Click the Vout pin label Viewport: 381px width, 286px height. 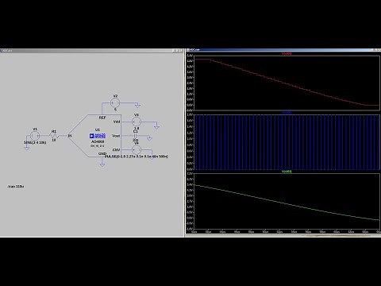click(116, 136)
